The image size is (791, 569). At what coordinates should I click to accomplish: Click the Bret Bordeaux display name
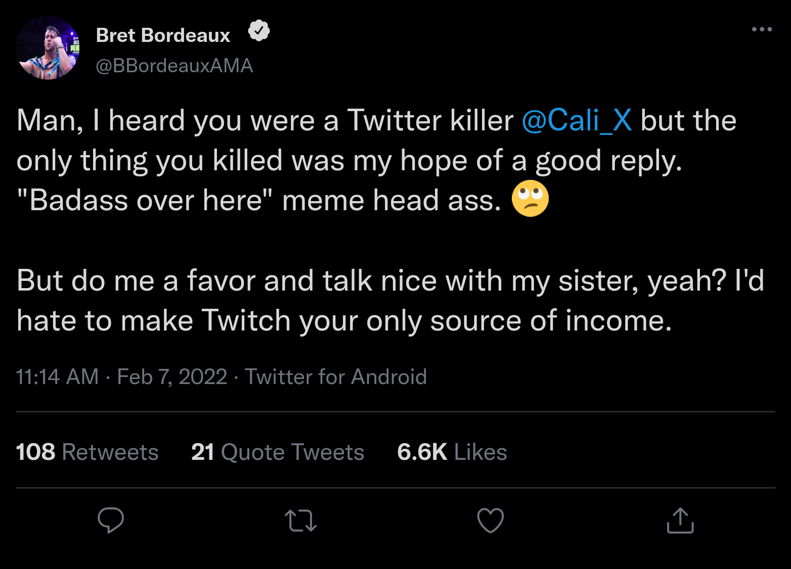[163, 35]
